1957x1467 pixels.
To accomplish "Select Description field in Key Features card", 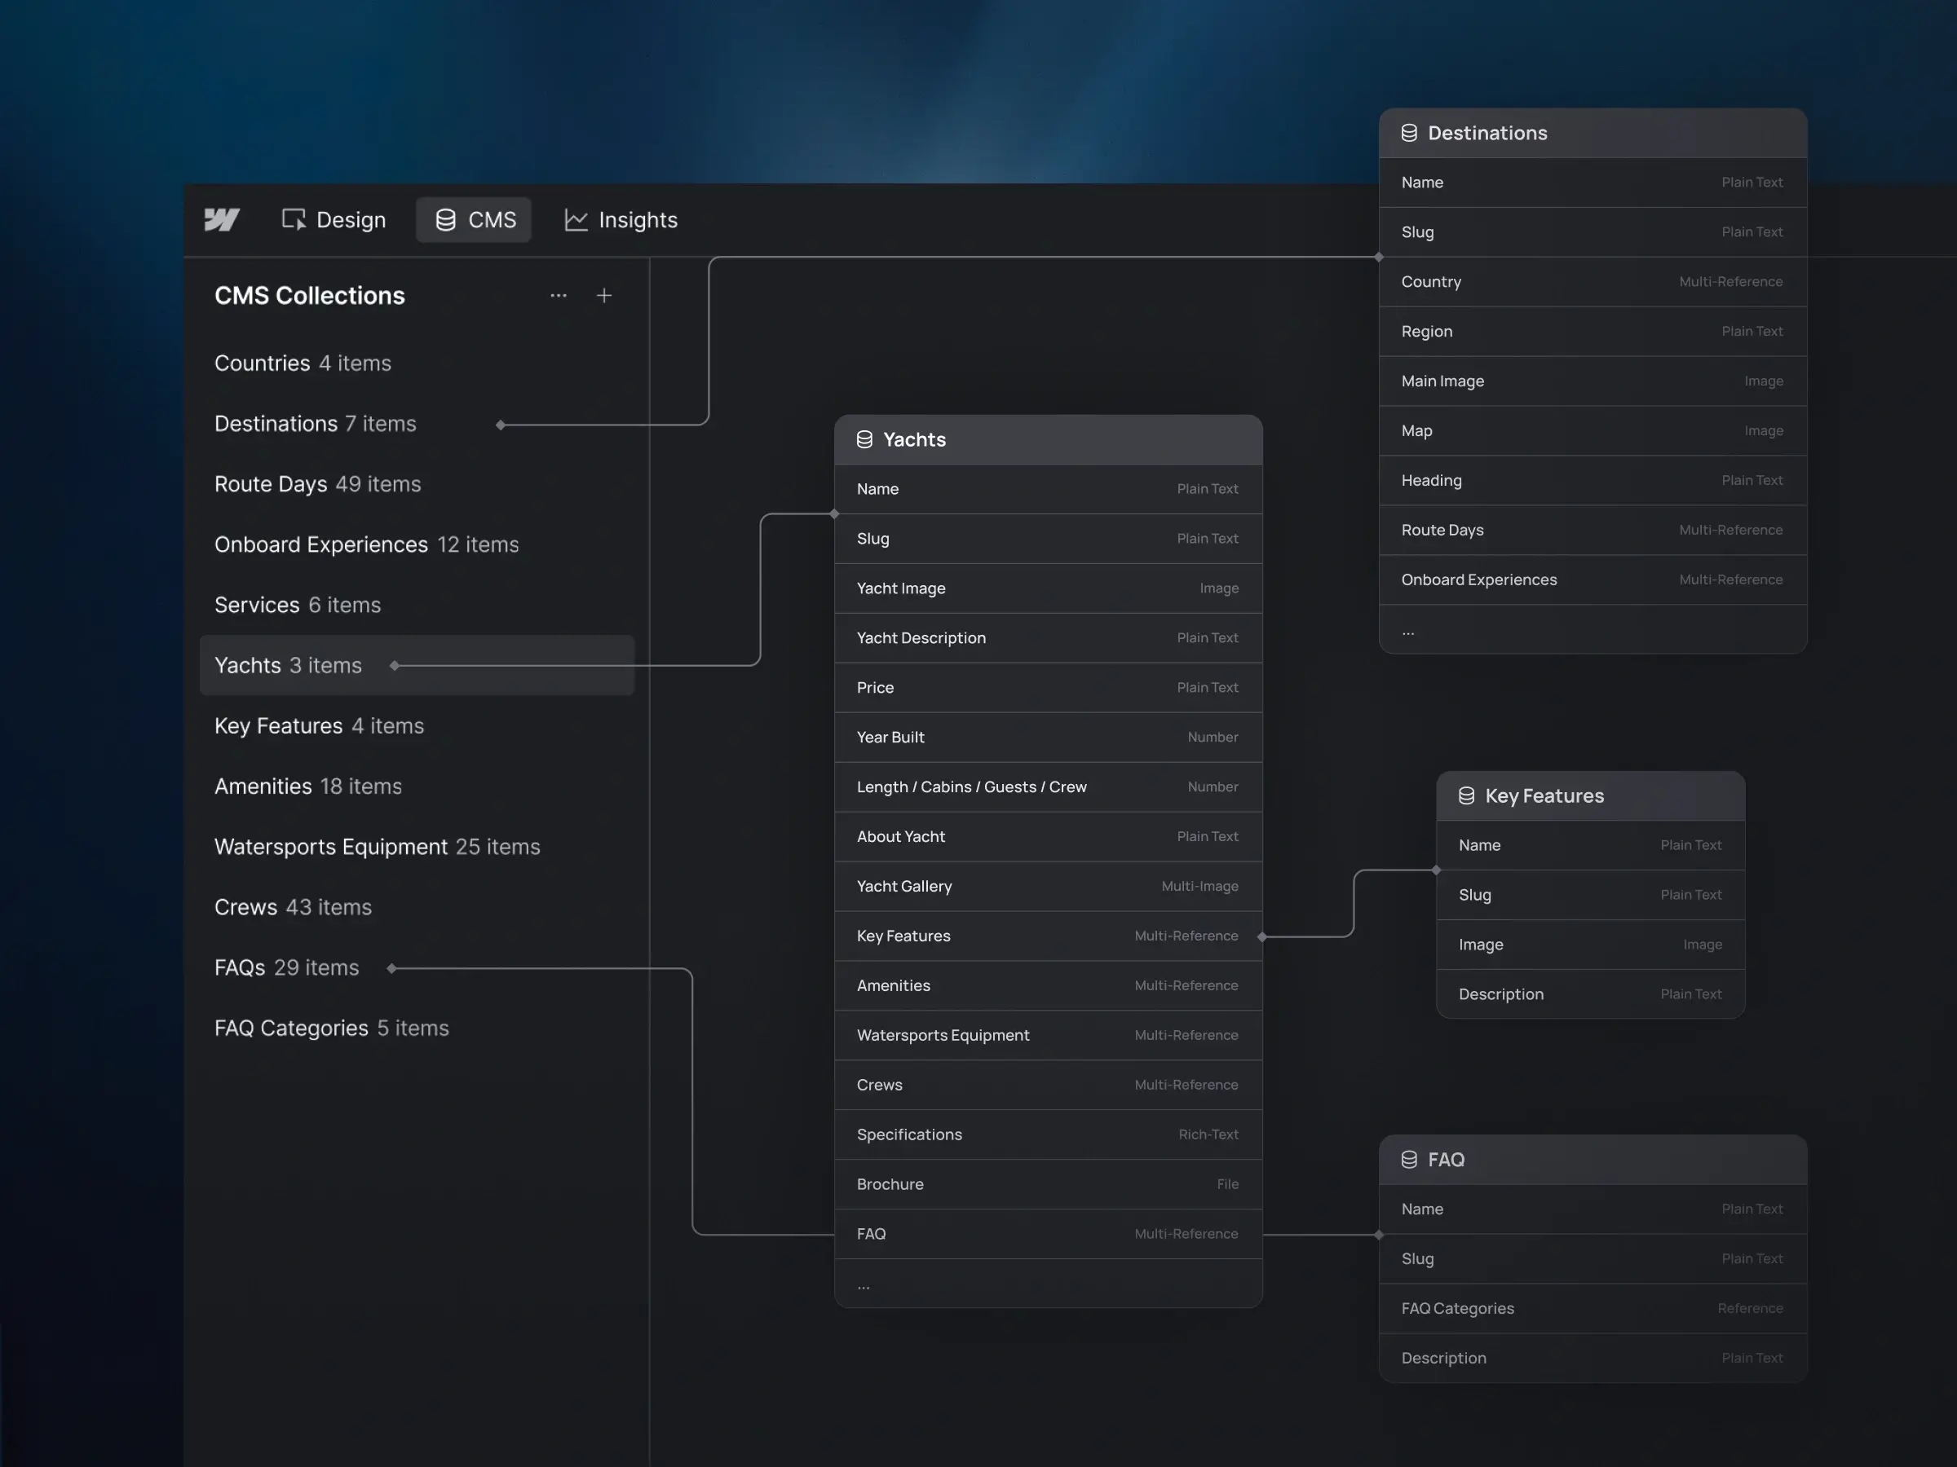I will coord(1591,995).
